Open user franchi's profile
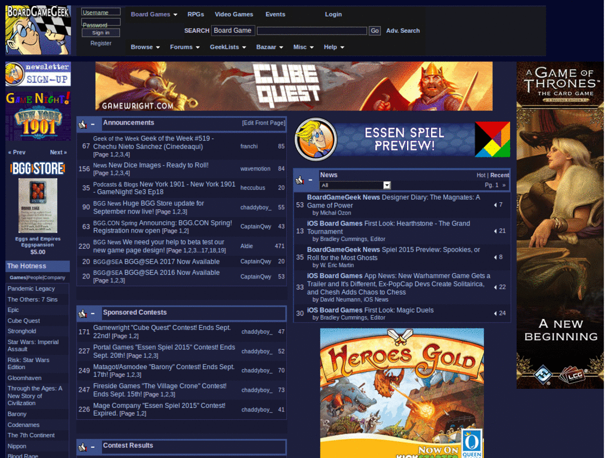This screenshot has width=611, height=458. (249, 147)
